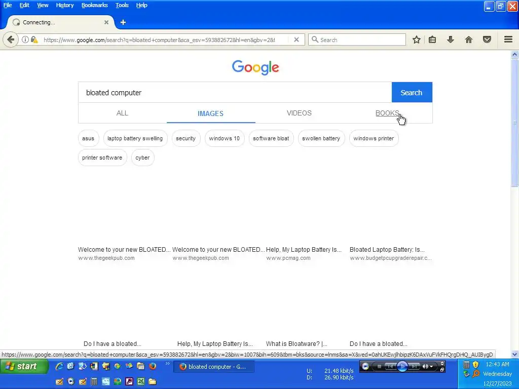
Task: Open 'Help, My Laptop Battery Is...' pcmag.com result
Action: (x=304, y=250)
